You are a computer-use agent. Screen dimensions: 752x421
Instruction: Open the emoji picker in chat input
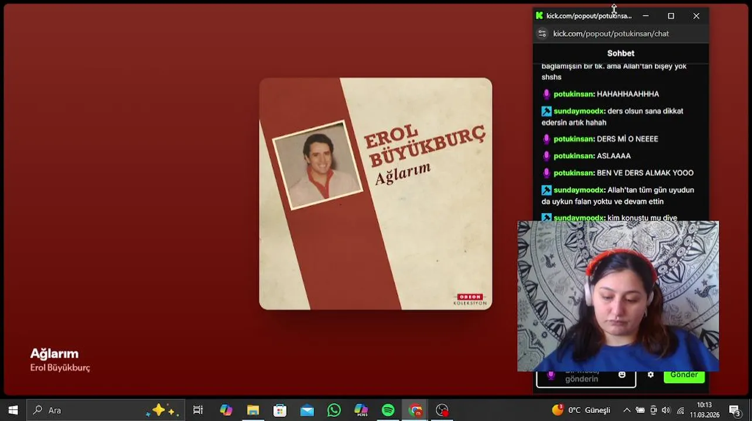(622, 374)
